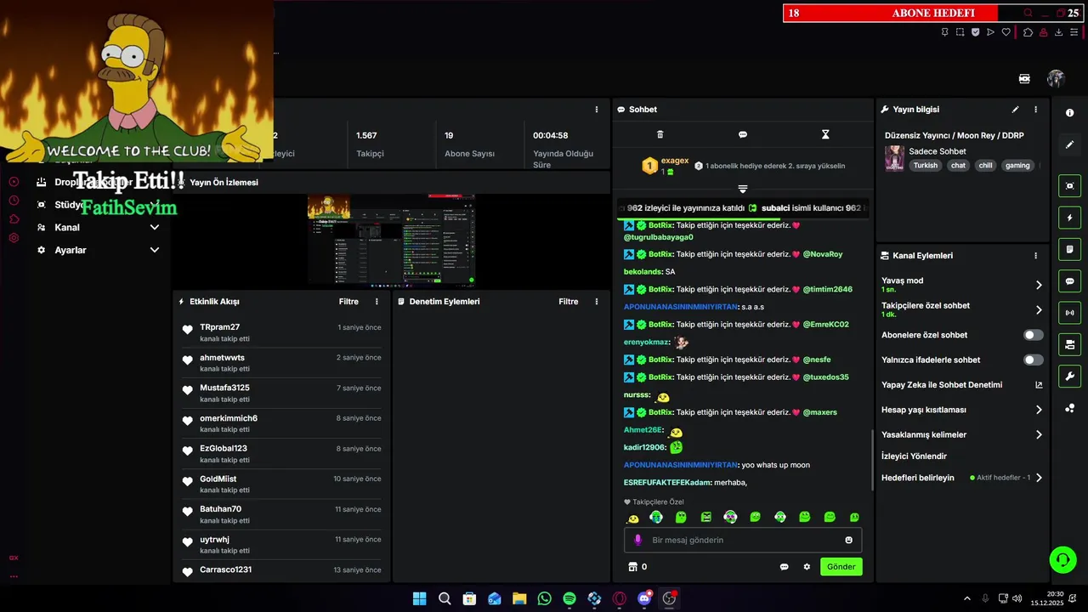The image size is (1088, 612).
Task: Toggle the chat panel sidebar icon
Action: [1069, 280]
